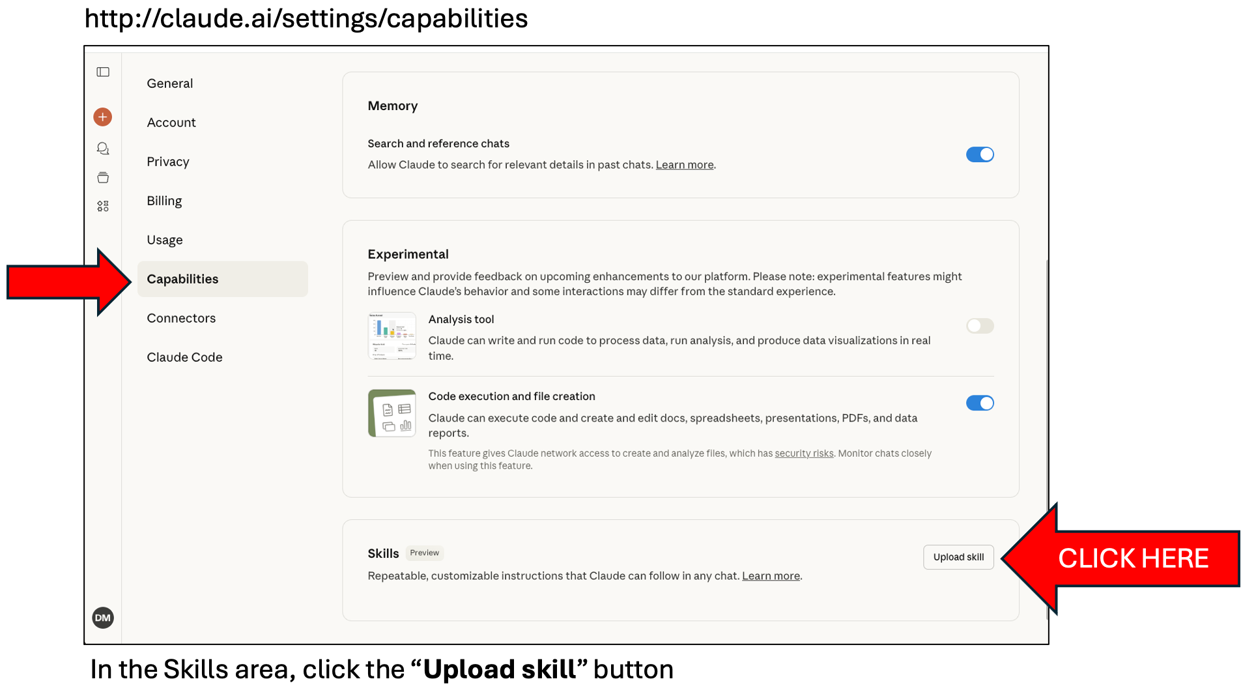Screen dimensions: 1256x692
Task: Open the Projects icon in sidebar
Action: 103,177
